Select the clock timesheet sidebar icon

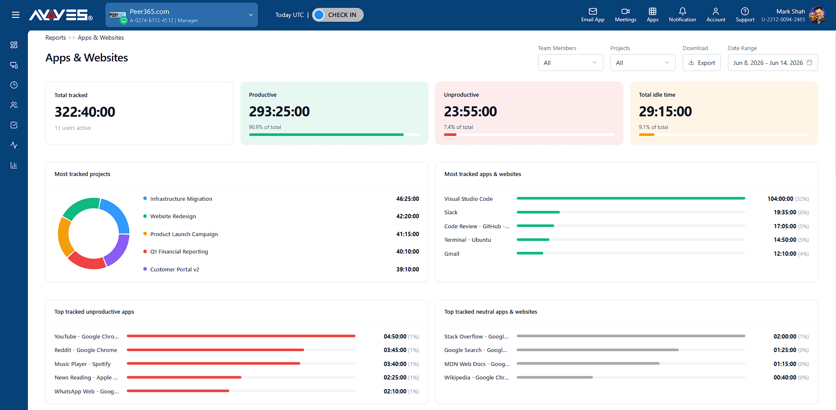click(14, 85)
